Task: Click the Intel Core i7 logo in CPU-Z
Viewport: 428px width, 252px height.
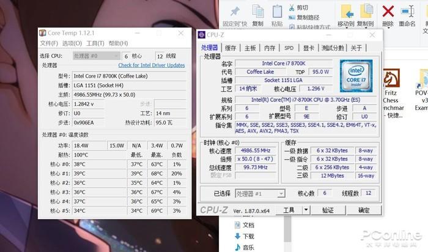Action: 356,76
